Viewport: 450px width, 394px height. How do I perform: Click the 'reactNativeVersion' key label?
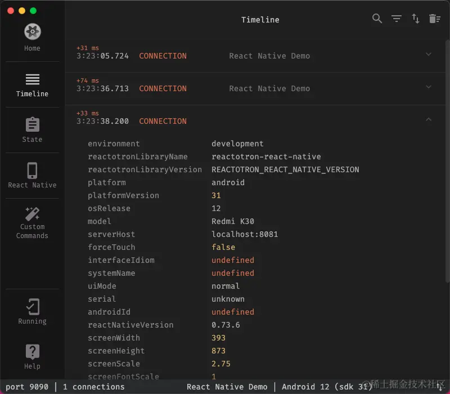tap(130, 325)
